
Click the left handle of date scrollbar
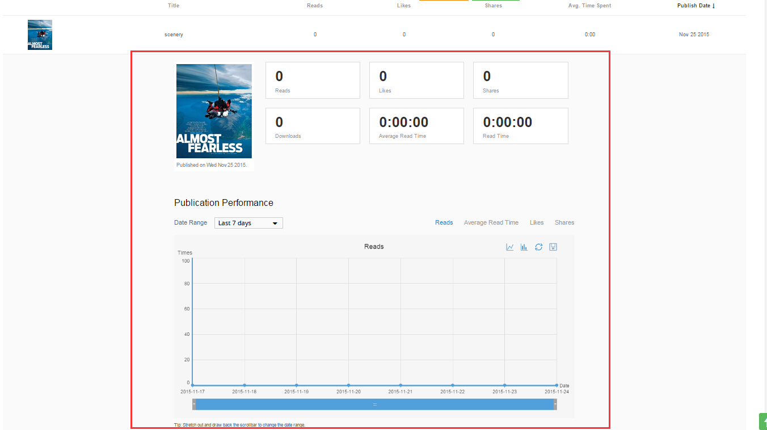(x=194, y=404)
